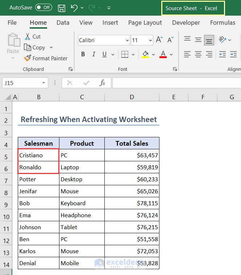Toggle Bold formatting
Viewport: 241px width, 275px height.
click(x=83, y=54)
